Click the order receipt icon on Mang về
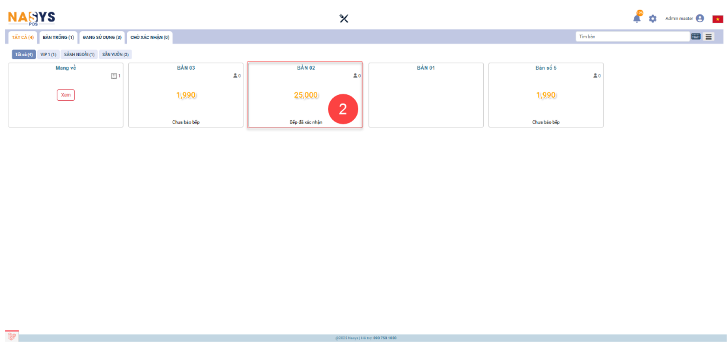This screenshot has width=728, height=343. (114, 76)
